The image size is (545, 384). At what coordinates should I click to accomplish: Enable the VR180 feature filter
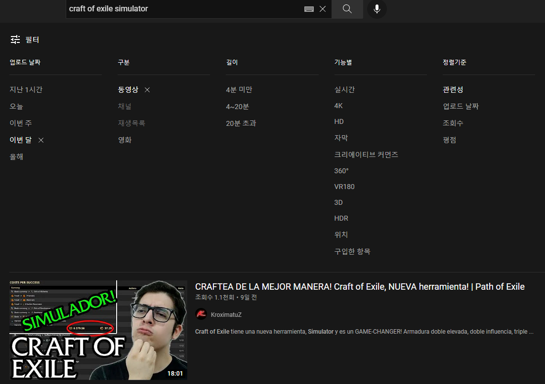[x=344, y=187]
